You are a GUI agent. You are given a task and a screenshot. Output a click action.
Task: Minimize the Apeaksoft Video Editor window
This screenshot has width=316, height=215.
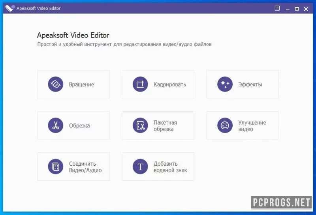tap(288, 9)
